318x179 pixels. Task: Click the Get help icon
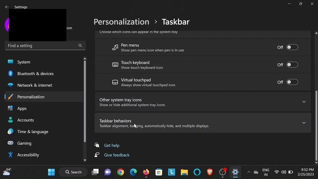(97, 145)
